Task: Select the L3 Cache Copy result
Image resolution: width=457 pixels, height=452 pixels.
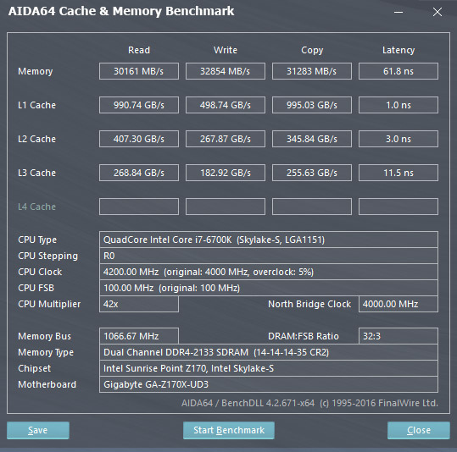Action: pyautogui.click(x=312, y=173)
